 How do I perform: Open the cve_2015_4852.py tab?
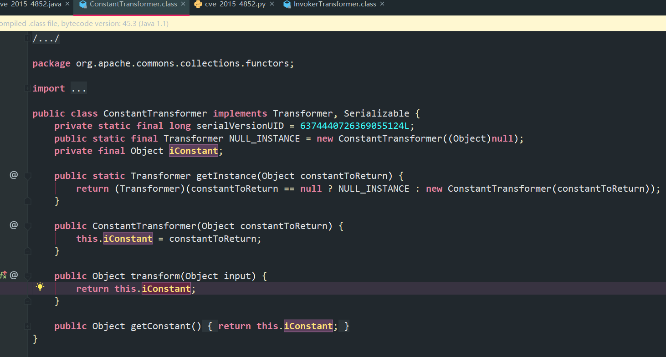(236, 4)
